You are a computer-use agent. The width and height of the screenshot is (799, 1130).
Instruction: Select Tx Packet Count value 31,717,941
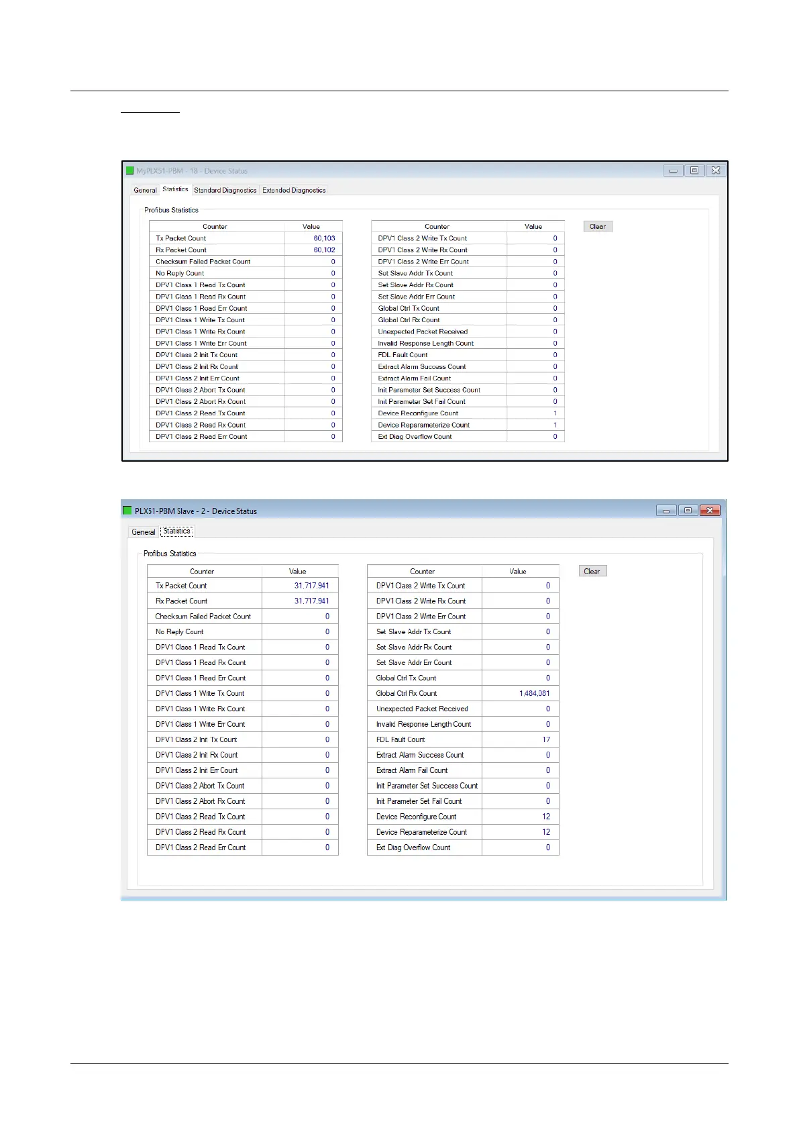(311, 586)
